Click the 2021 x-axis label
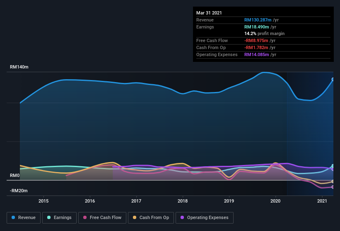The width and height of the screenshot is (340, 231). (322, 201)
